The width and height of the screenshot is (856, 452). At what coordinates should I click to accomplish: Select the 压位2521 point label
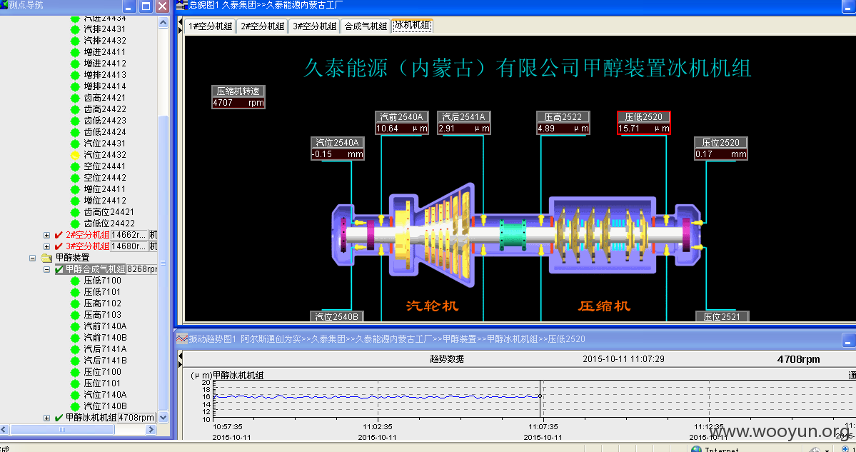pos(722,316)
